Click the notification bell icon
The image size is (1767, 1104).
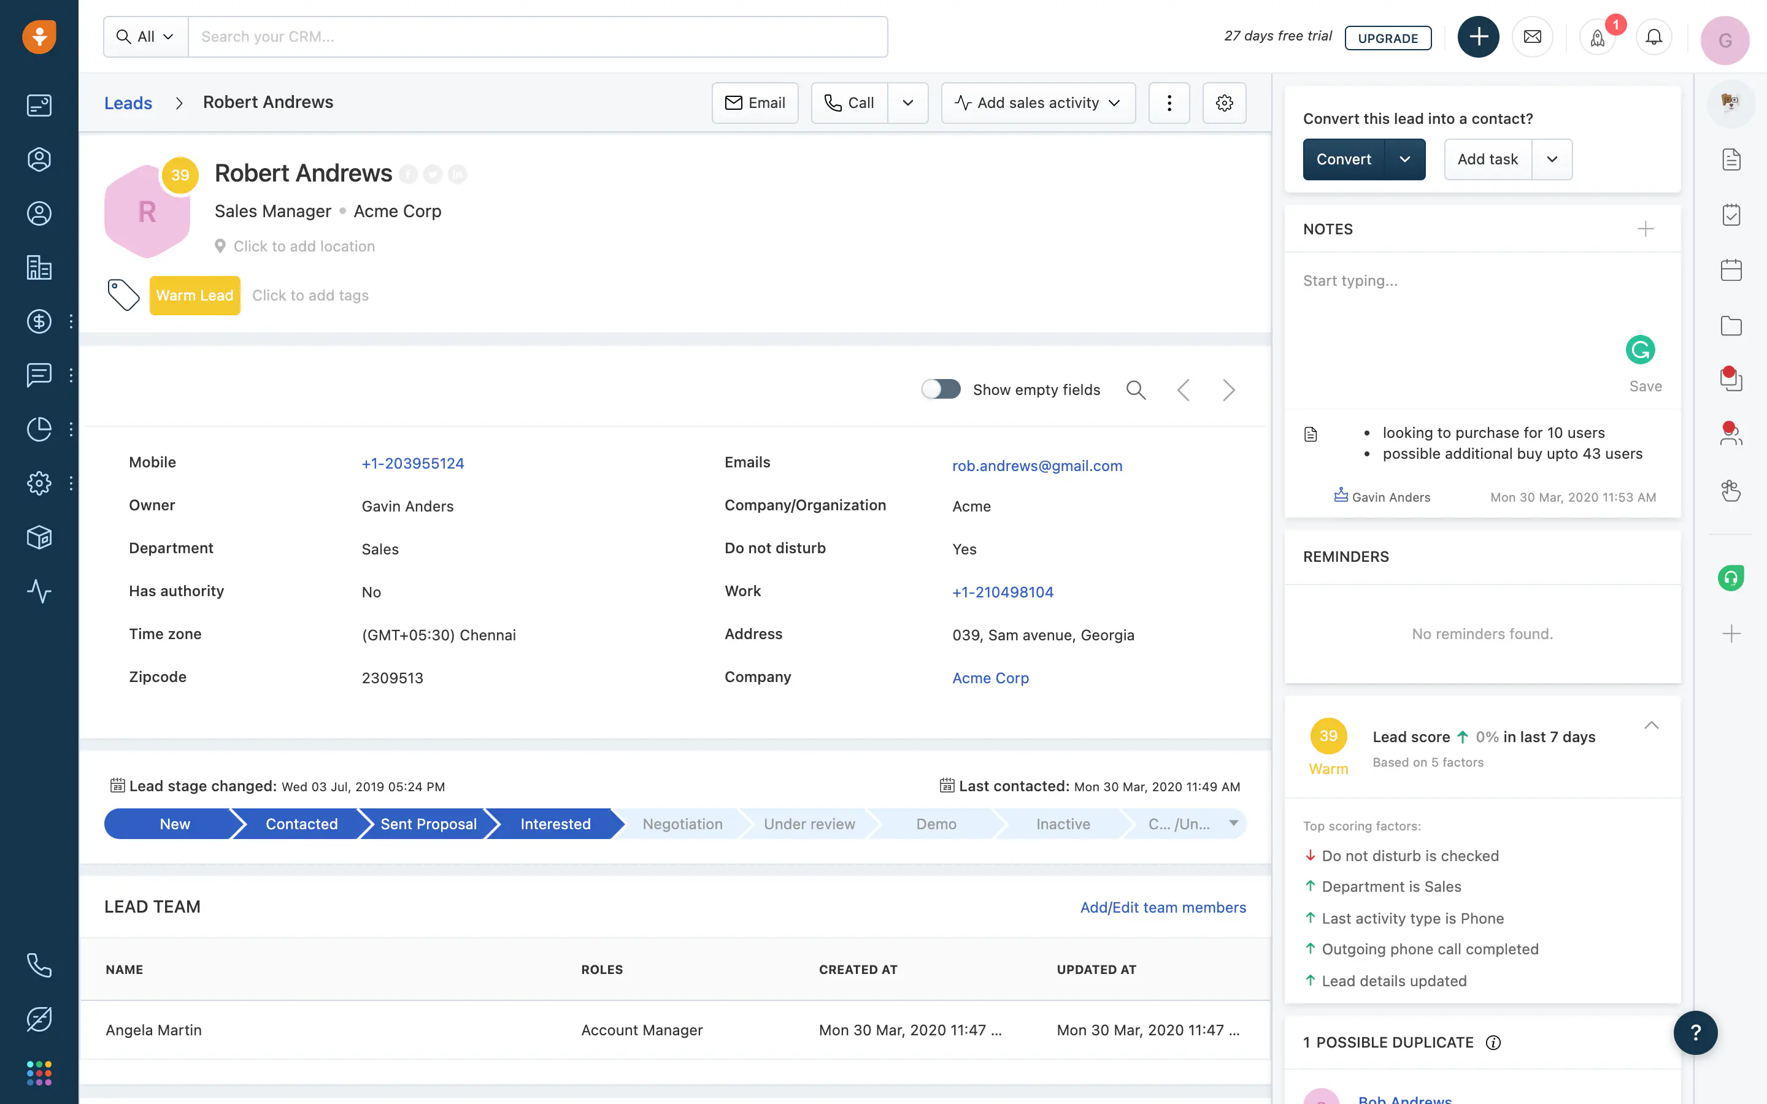(1652, 36)
